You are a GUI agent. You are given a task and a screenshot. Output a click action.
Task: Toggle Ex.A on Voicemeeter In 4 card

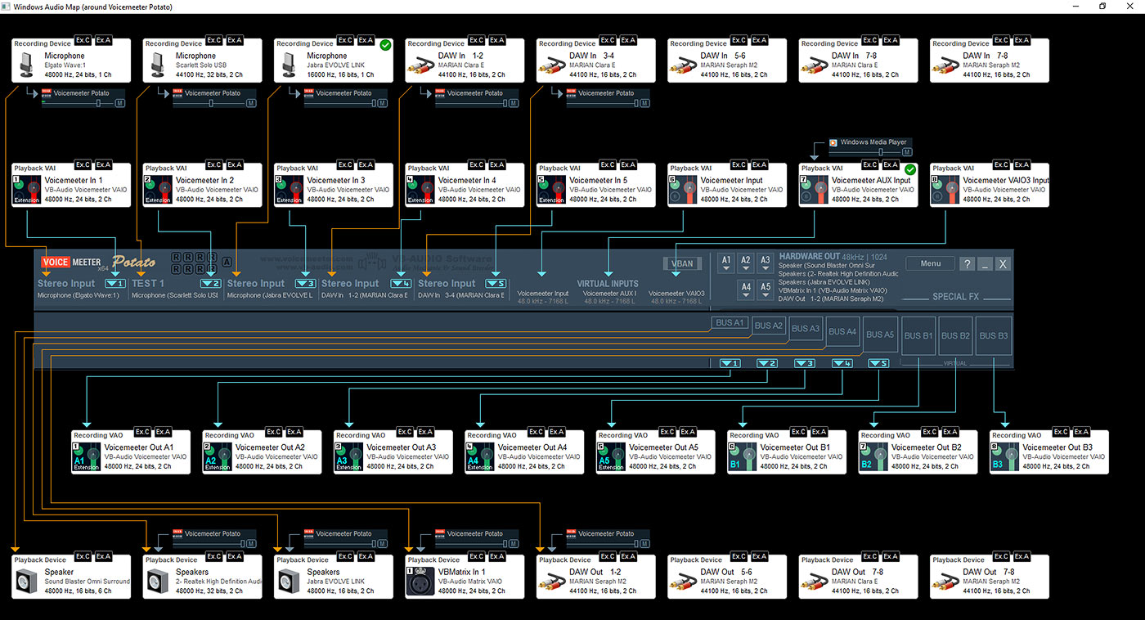tap(497, 164)
